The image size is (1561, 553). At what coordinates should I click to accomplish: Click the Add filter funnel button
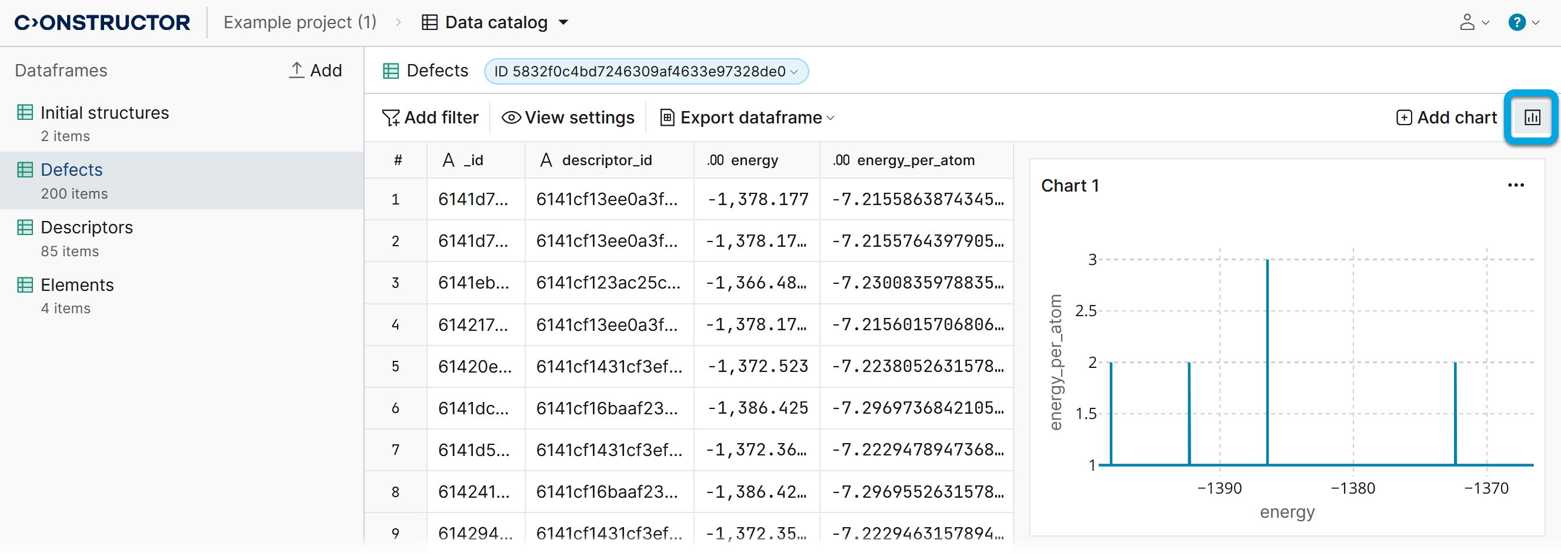click(x=429, y=118)
